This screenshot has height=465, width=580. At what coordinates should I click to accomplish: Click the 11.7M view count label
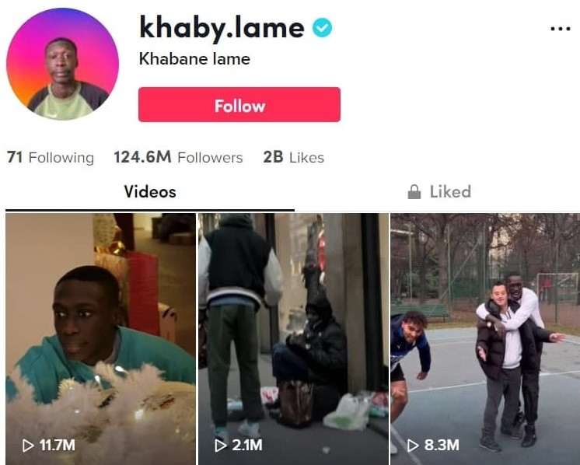[x=57, y=446]
